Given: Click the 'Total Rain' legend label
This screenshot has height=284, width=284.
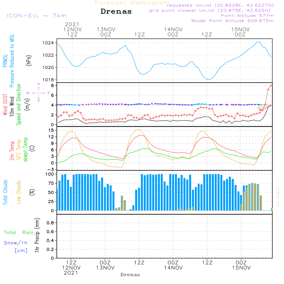Looking at the screenshot, I should (x=19, y=232).
